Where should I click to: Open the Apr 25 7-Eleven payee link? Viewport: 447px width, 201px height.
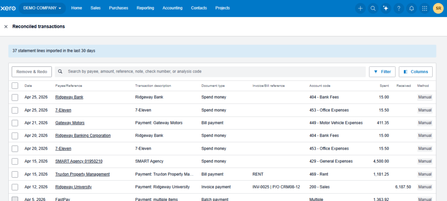63,110
